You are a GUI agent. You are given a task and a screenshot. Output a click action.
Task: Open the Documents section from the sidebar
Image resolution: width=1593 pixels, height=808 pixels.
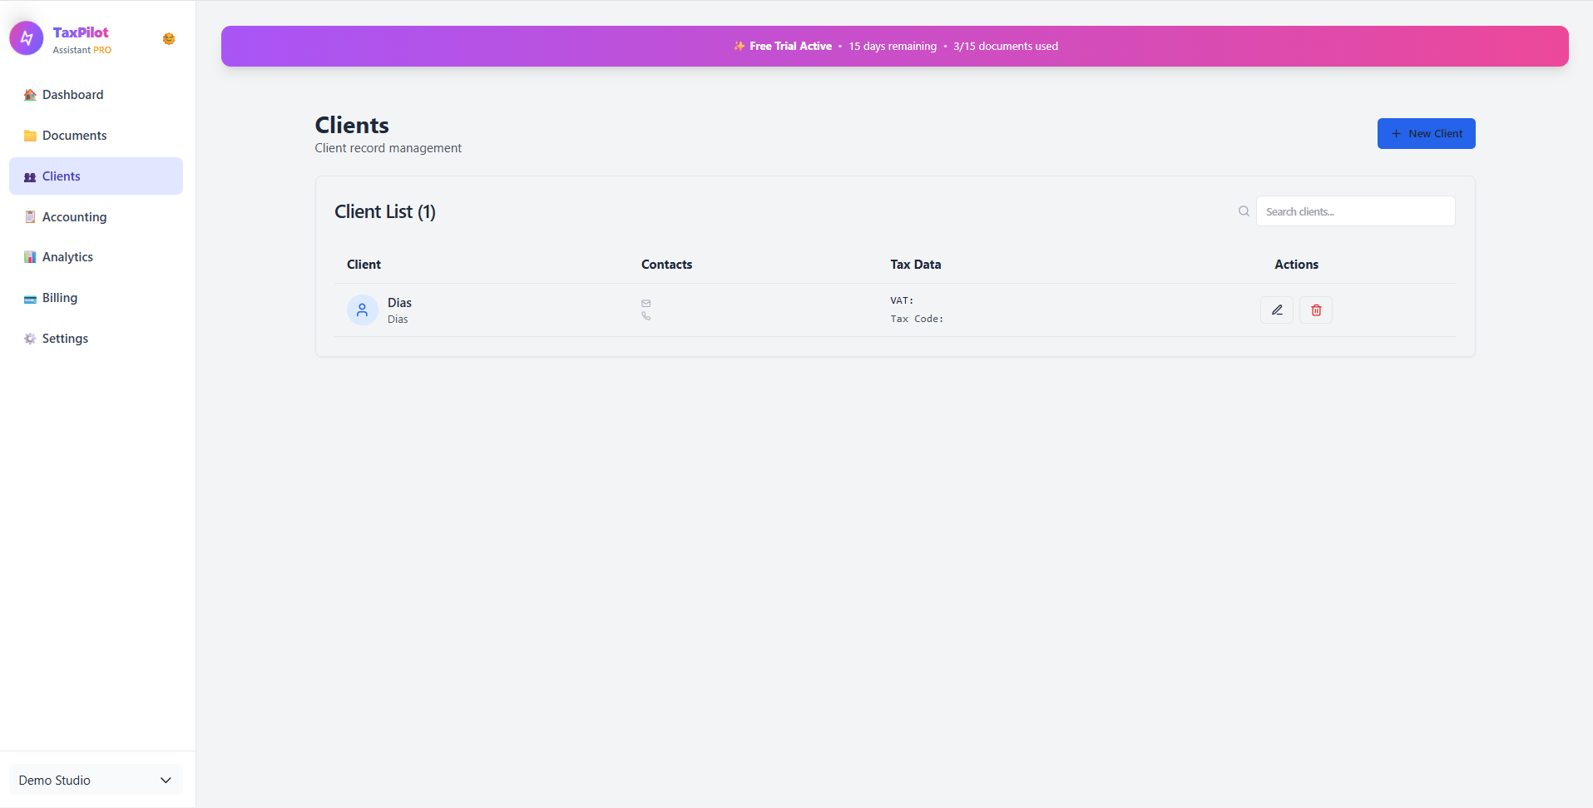(x=74, y=135)
